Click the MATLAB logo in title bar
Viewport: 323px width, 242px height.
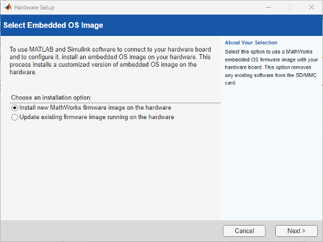8,8
